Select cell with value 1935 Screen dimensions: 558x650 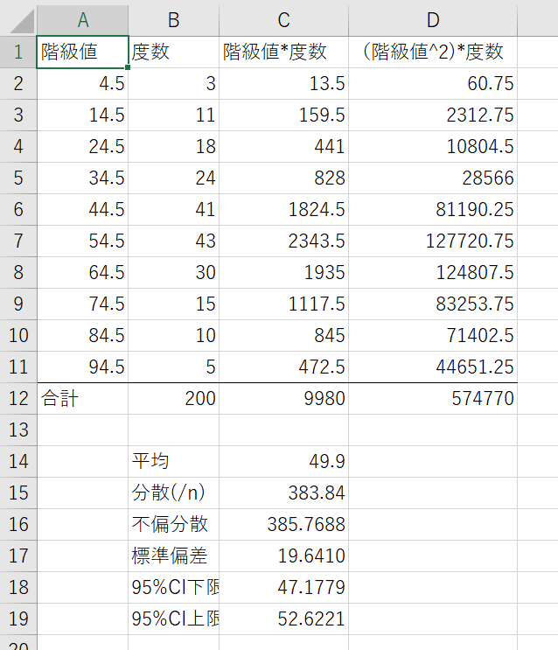pyautogui.click(x=283, y=272)
